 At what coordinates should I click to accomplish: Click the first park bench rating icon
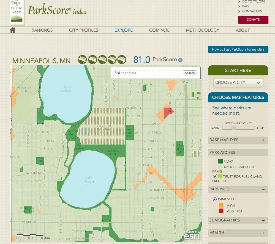click(82, 60)
